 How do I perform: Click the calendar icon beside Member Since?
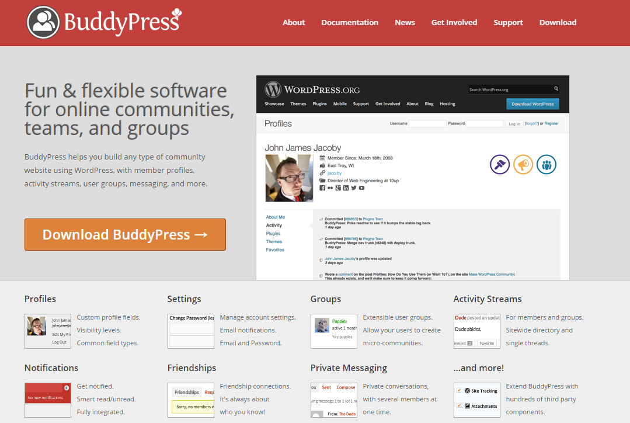pos(322,158)
